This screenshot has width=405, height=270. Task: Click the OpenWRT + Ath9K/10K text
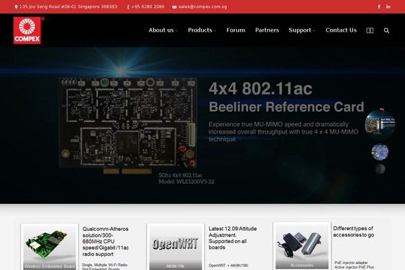[x=229, y=265]
